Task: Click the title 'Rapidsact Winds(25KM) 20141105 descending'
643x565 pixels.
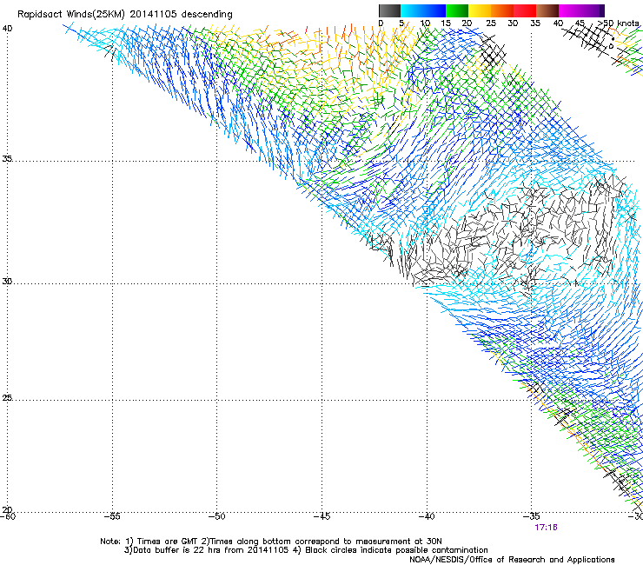Action: click(x=124, y=15)
